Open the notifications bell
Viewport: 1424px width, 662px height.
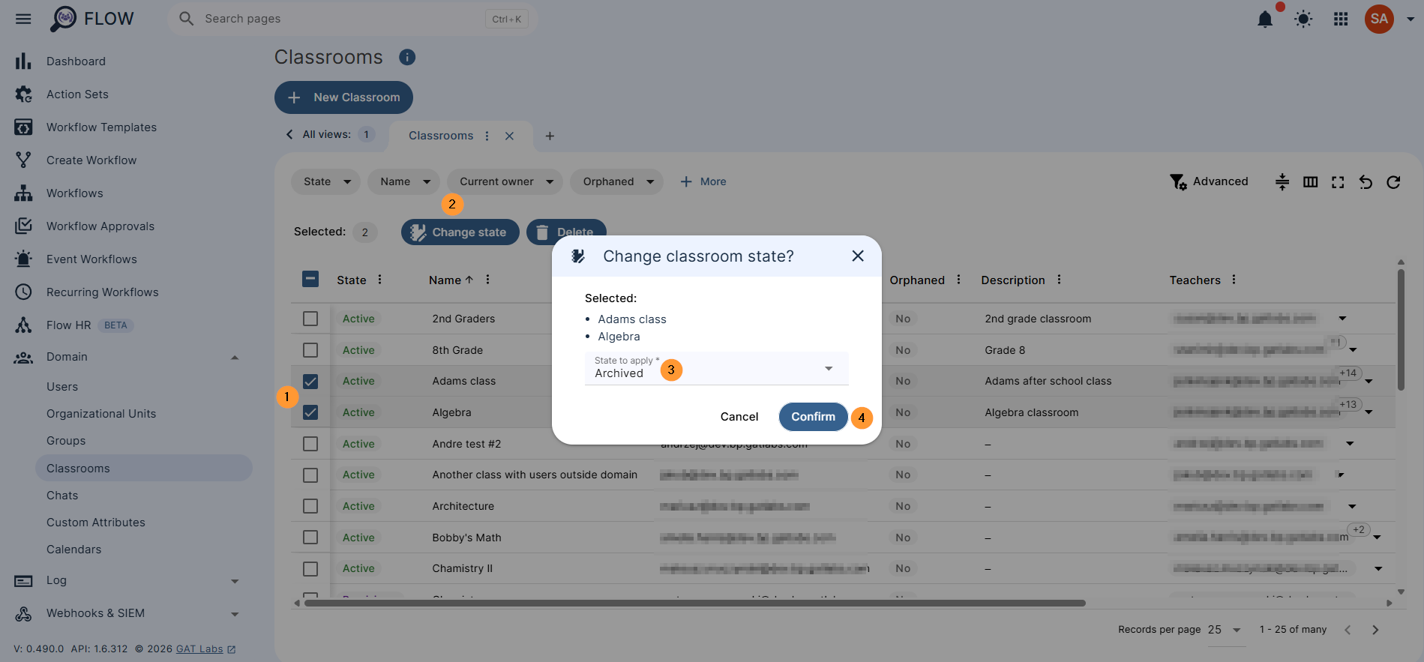(1265, 19)
